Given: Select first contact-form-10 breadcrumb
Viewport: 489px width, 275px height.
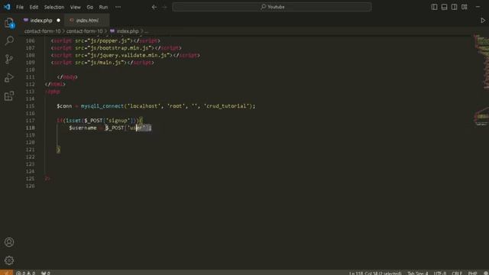Looking at the screenshot, I should (x=43, y=31).
